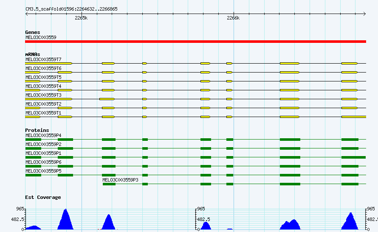Click the 965 label on the right coverage axis
This screenshot has width=378, height=232.
click(371, 209)
